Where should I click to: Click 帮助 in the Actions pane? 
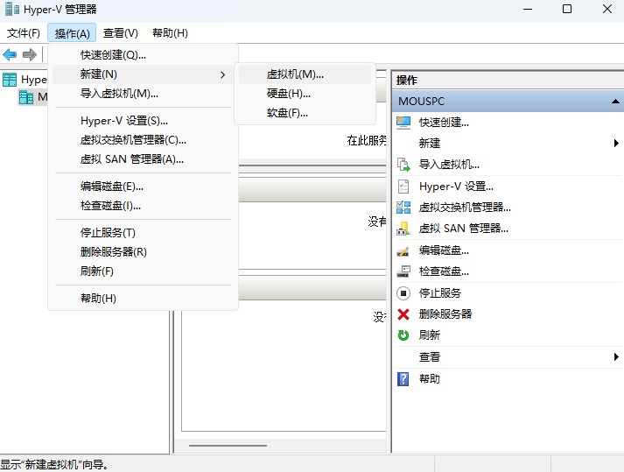[430, 378]
